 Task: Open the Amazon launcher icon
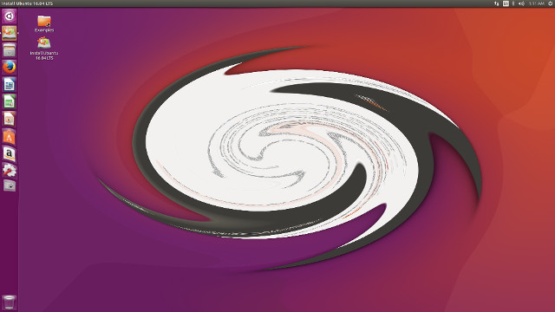point(10,154)
